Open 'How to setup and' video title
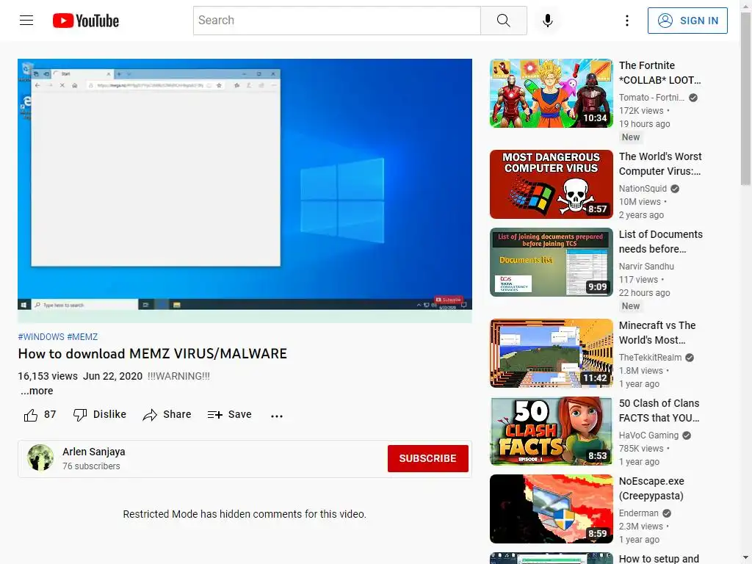 click(x=659, y=558)
